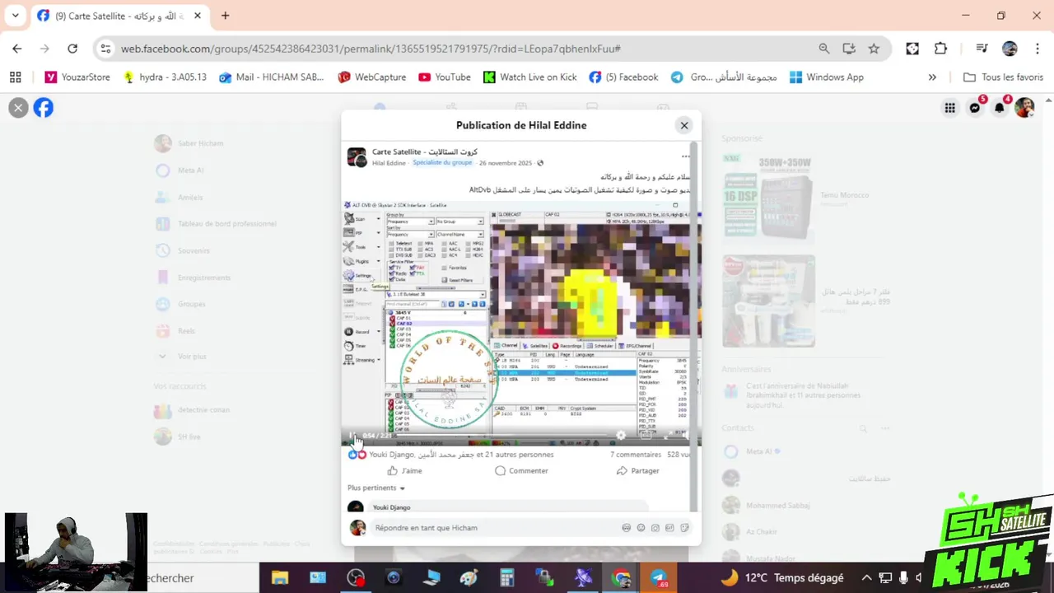Open the YouTube bookmark

(445, 77)
